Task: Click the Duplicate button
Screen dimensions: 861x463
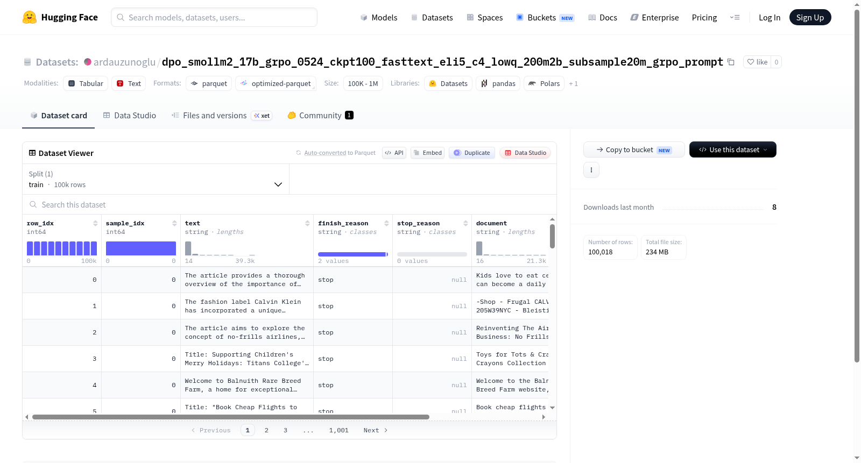Action: click(471, 153)
